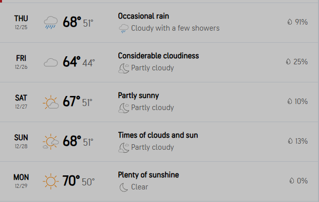Click Friday night's partly cloudy moon icon

[x=123, y=68]
